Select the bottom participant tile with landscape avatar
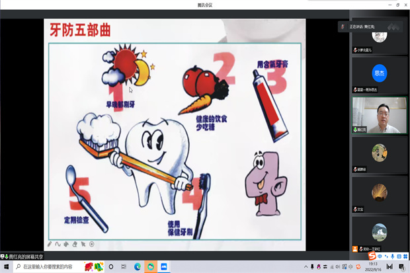The height and width of the screenshot is (273, 410). click(380, 234)
